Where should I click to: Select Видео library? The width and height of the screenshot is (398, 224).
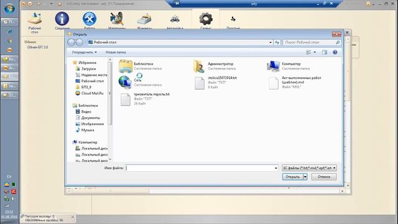(83, 111)
